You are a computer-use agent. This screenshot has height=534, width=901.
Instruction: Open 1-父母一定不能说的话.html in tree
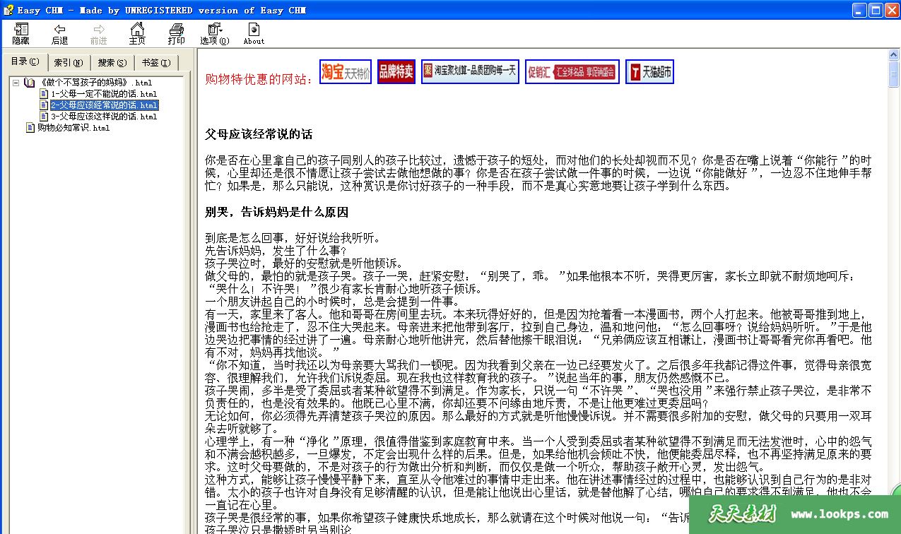coord(103,94)
